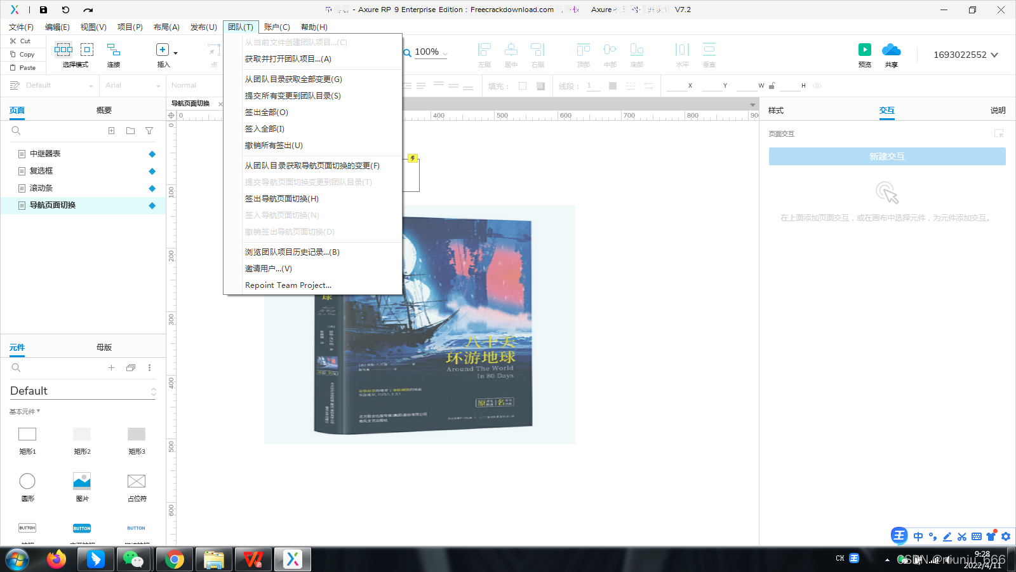Click the add folder icon in pages panel

tap(130, 130)
